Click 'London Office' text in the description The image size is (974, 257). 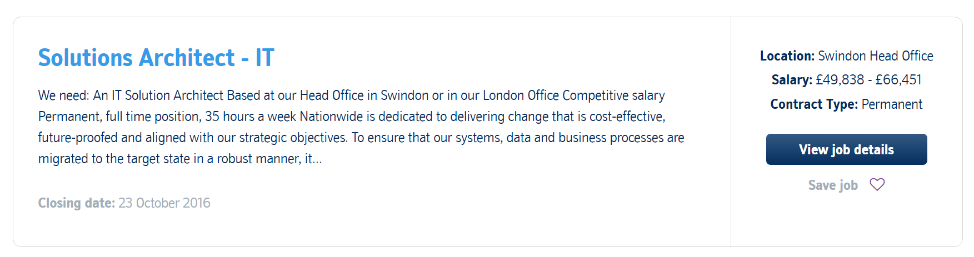521,95
